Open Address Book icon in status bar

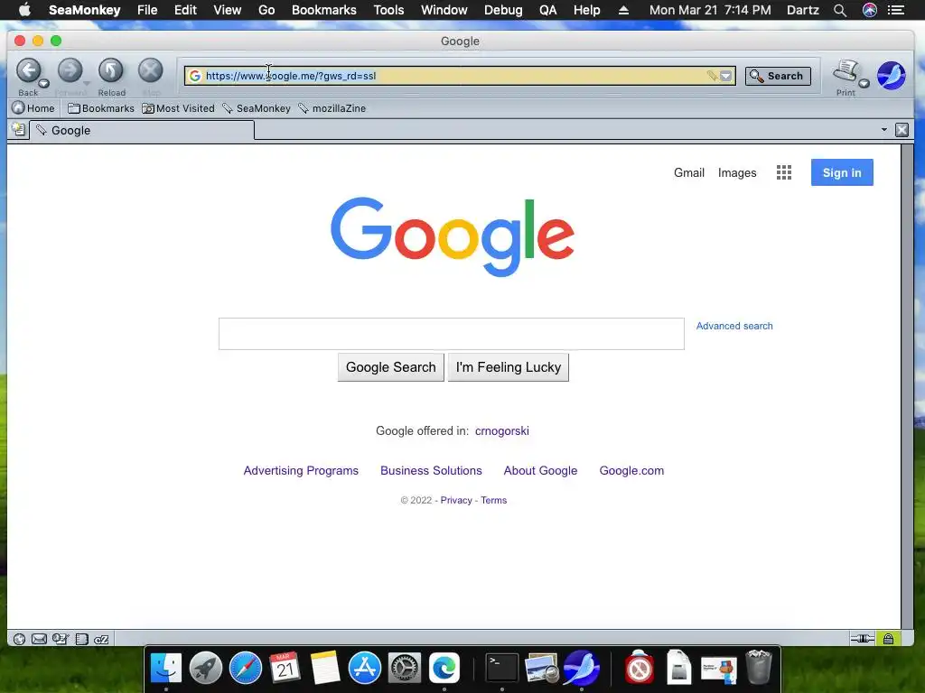[x=82, y=639]
